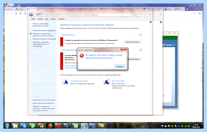This screenshot has width=207, height=132.
Task: Launch Google Chrome from taskbar
Action: click(x=42, y=126)
